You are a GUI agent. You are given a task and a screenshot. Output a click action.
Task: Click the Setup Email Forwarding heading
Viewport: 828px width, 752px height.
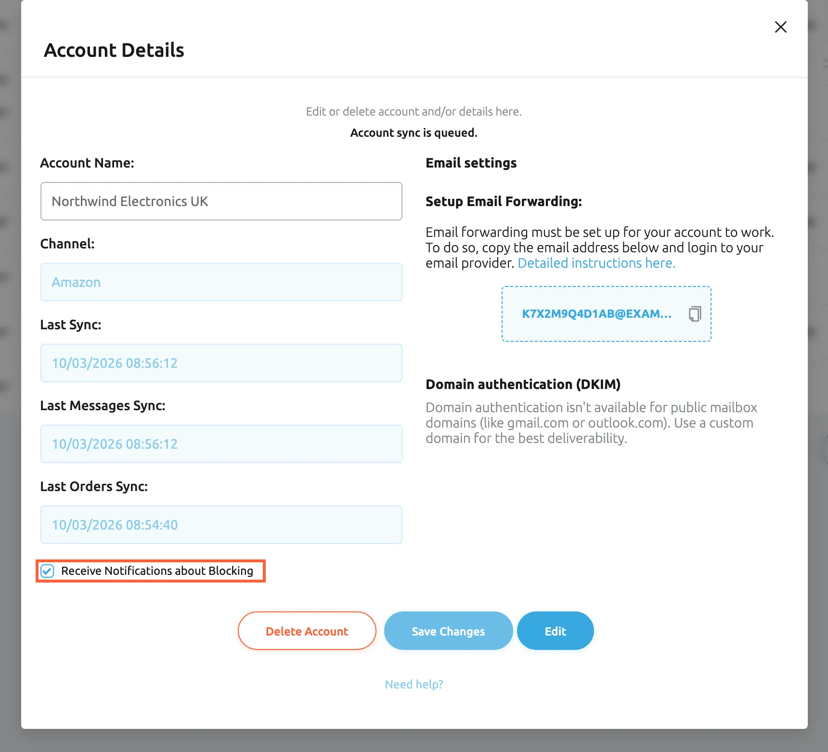(x=504, y=201)
